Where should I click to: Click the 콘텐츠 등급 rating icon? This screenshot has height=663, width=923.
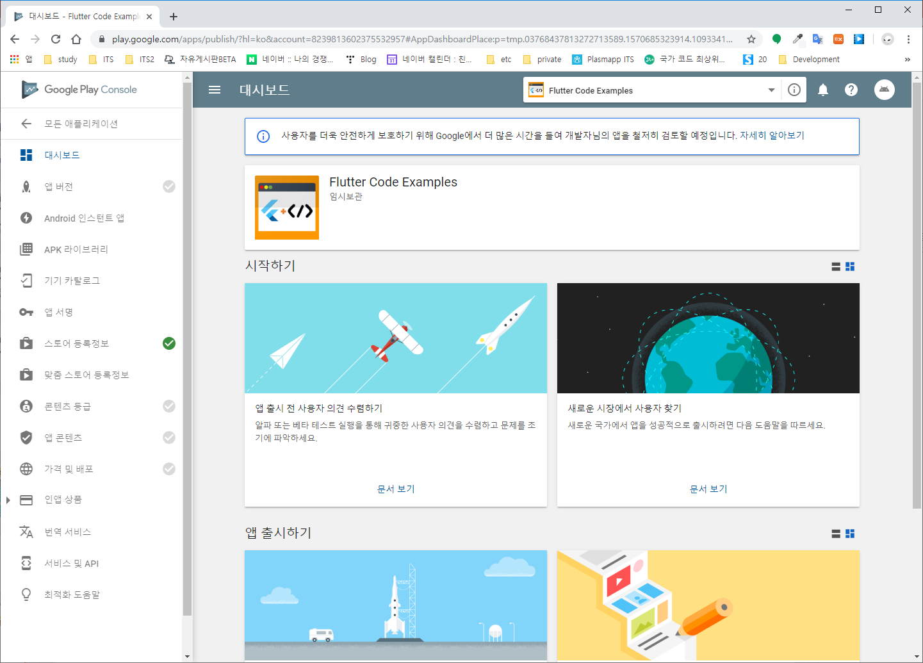click(x=26, y=406)
